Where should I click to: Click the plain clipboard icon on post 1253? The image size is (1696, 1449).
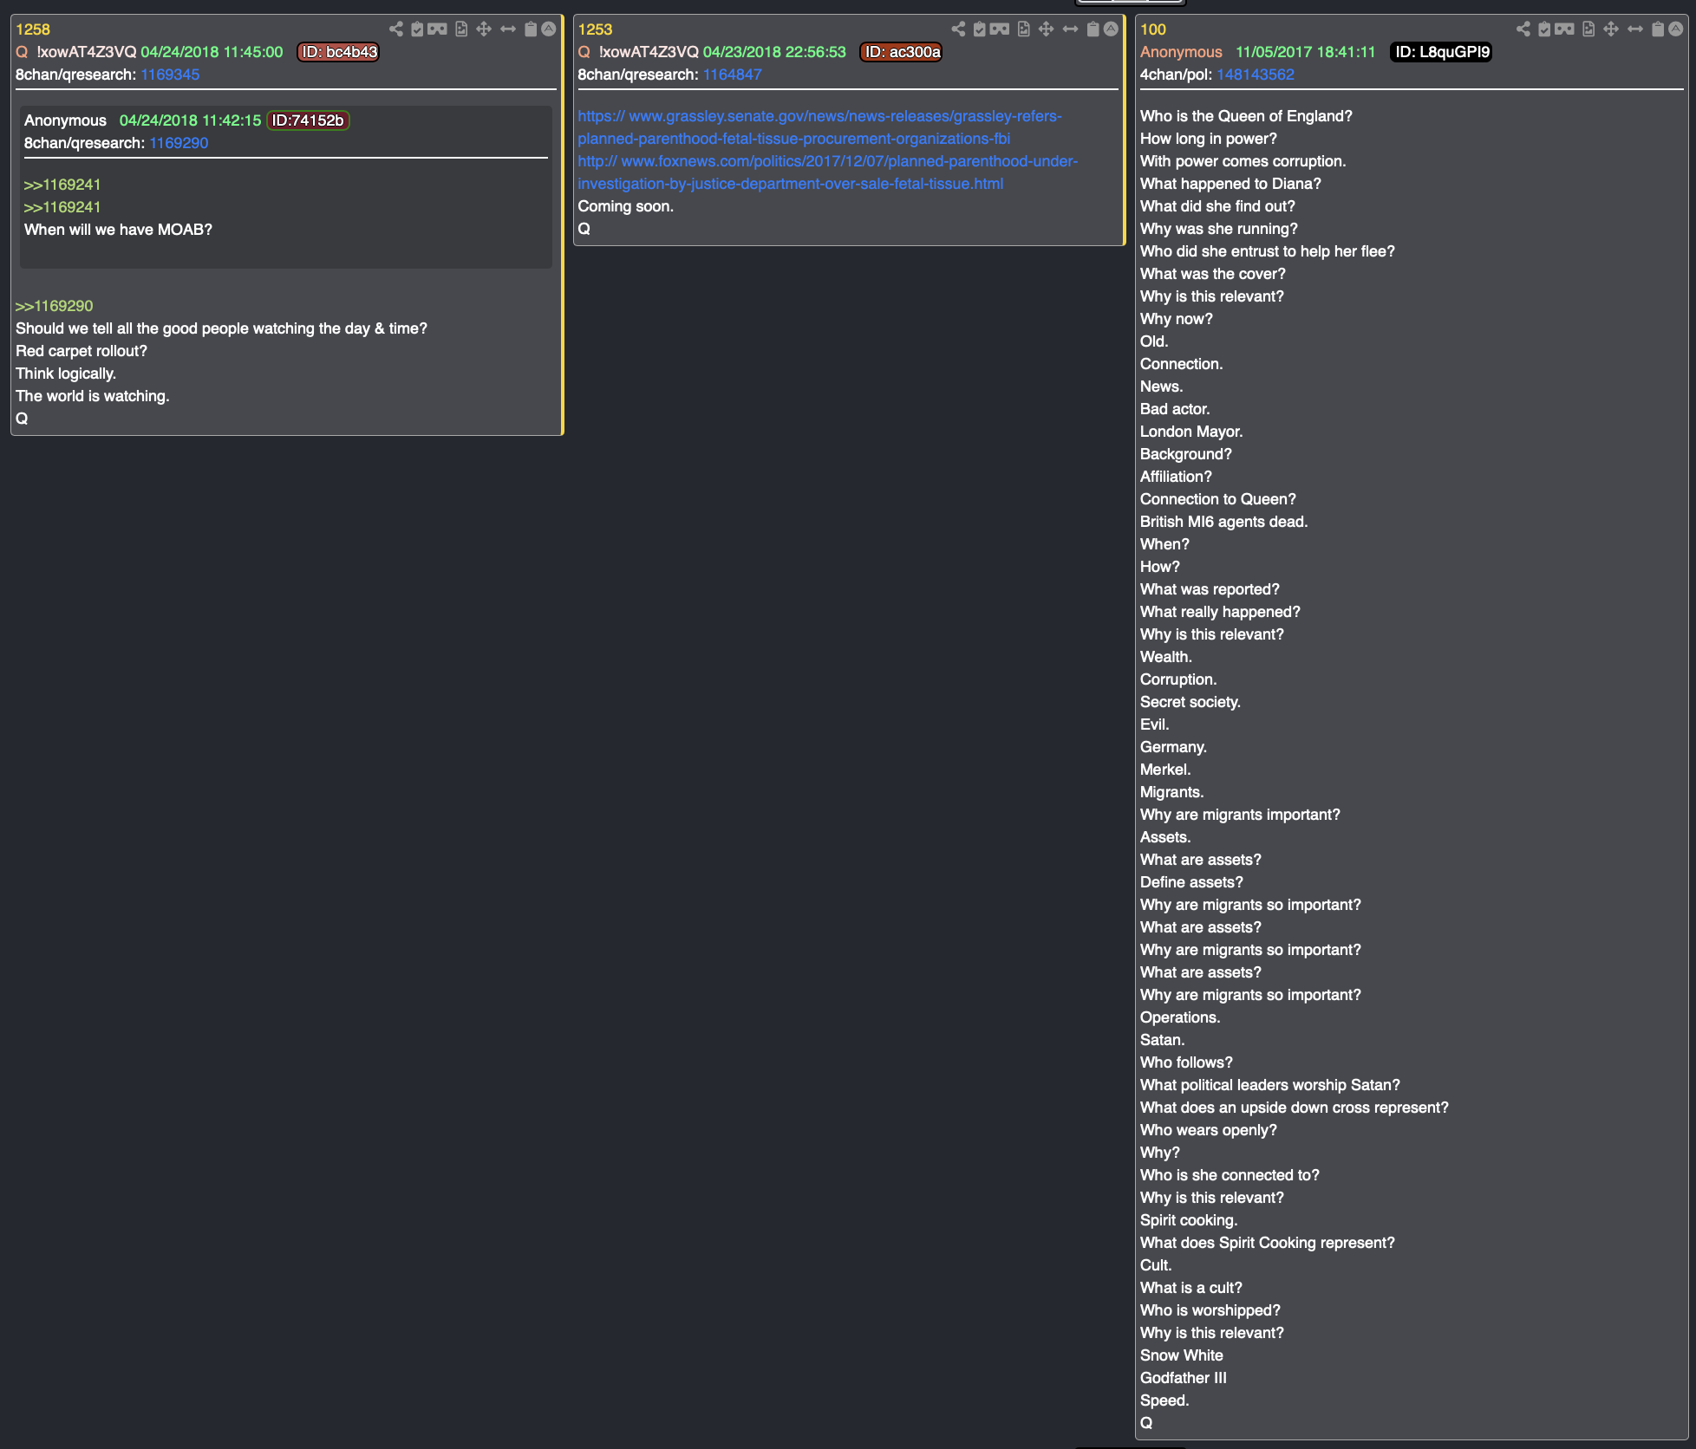(x=1093, y=29)
